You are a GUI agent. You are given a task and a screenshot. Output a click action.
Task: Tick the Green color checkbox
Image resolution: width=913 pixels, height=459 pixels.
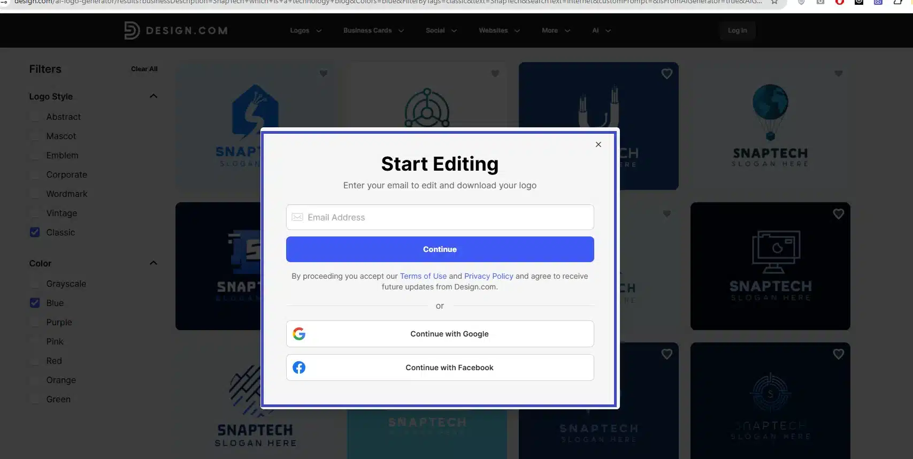tap(35, 399)
